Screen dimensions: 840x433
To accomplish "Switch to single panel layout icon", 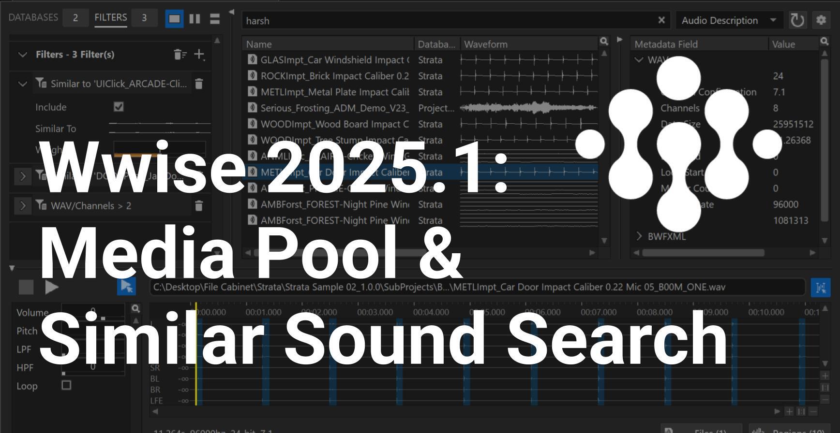I will point(174,19).
